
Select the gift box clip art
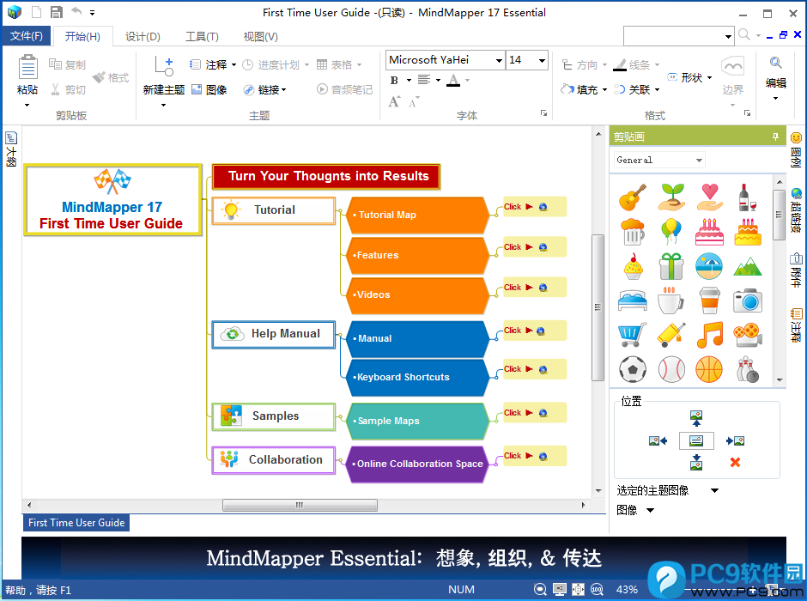[x=671, y=266]
